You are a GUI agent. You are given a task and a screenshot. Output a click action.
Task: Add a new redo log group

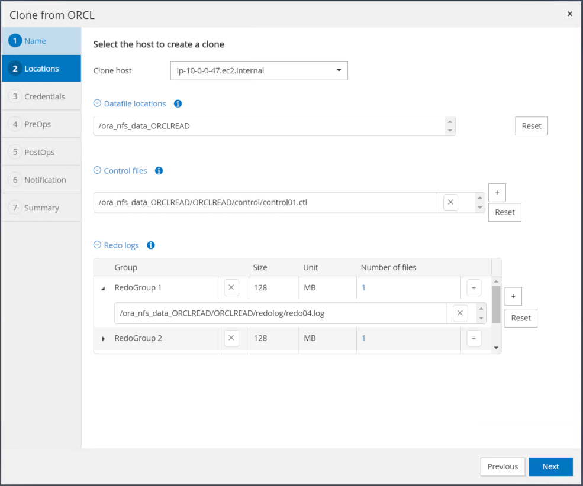point(513,296)
